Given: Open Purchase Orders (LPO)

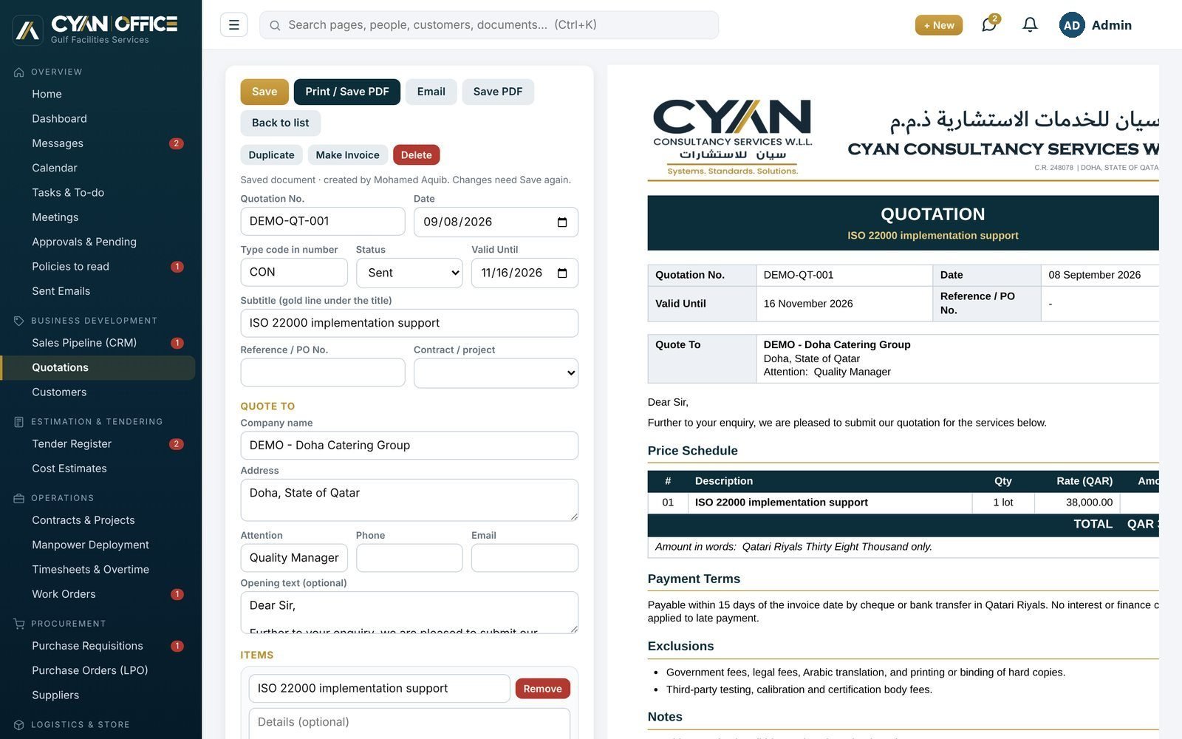Looking at the screenshot, I should [x=98, y=670].
